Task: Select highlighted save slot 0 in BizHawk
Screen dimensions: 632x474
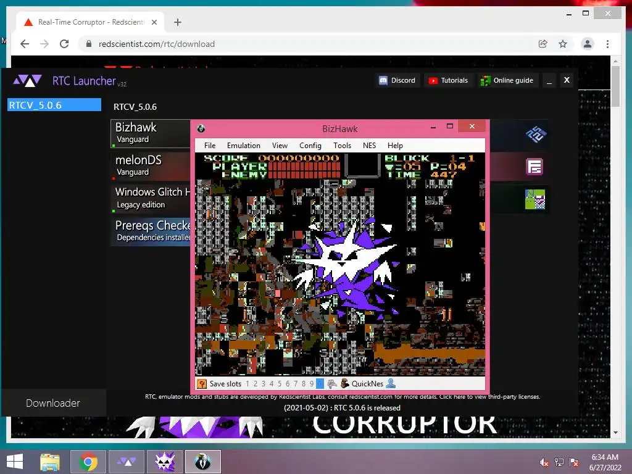Action: click(x=320, y=384)
